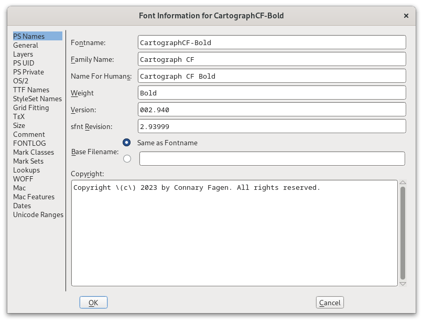
Task: Open the StyleSet Names section
Action: [37, 99]
